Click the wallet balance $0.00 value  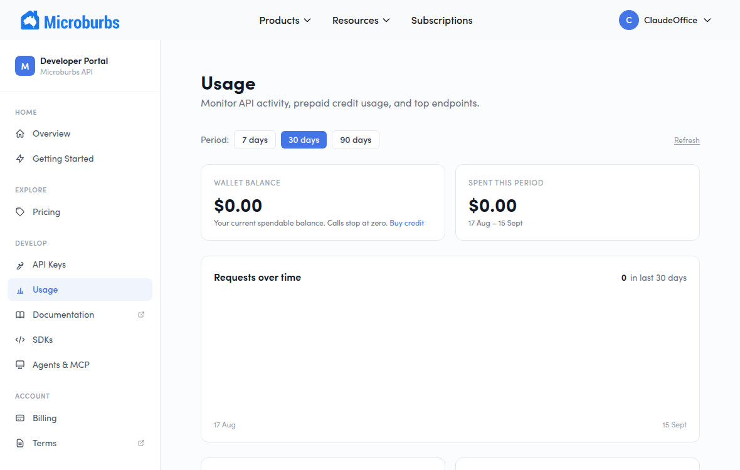point(238,206)
